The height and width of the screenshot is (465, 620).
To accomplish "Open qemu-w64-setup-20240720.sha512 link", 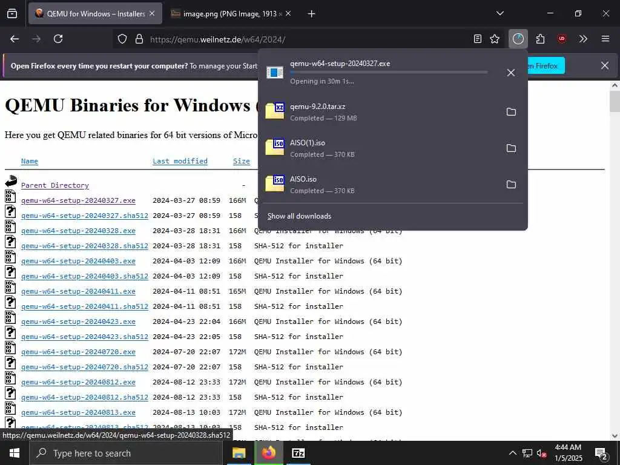I will [85, 367].
